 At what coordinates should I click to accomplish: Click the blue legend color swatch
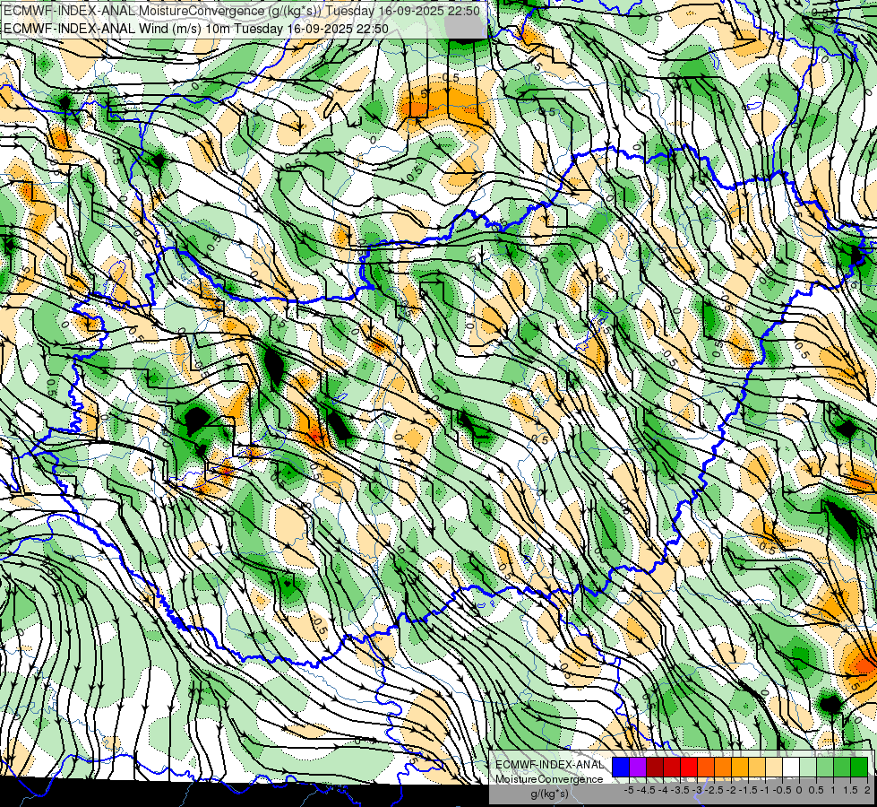click(621, 768)
